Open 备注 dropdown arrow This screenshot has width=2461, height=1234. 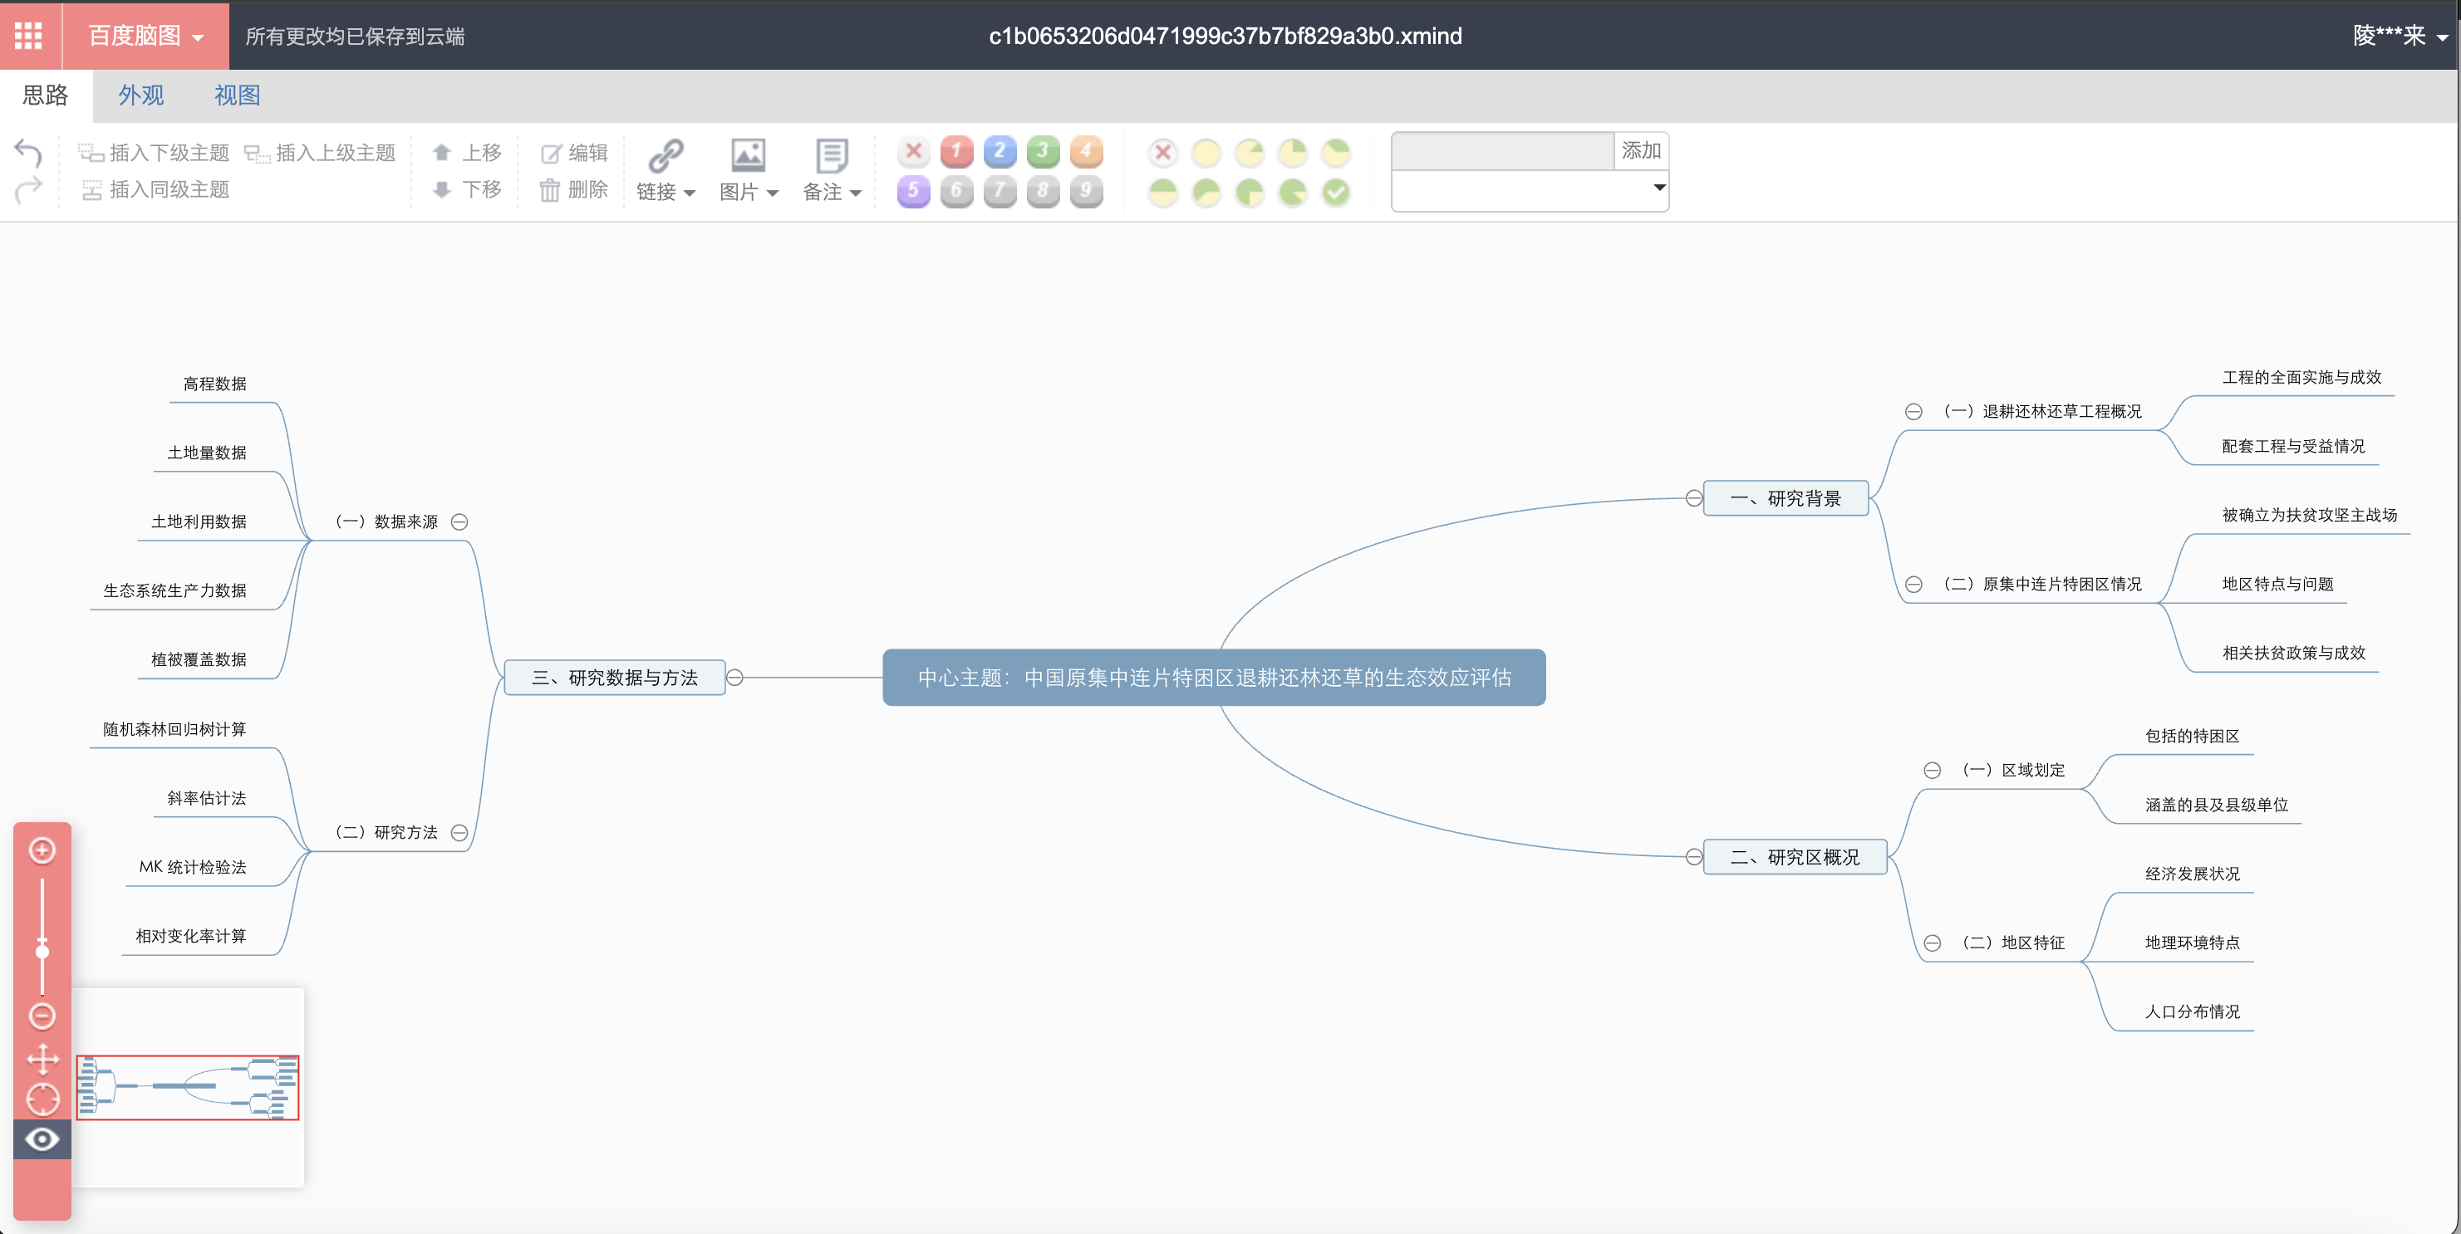pyautogui.click(x=855, y=193)
